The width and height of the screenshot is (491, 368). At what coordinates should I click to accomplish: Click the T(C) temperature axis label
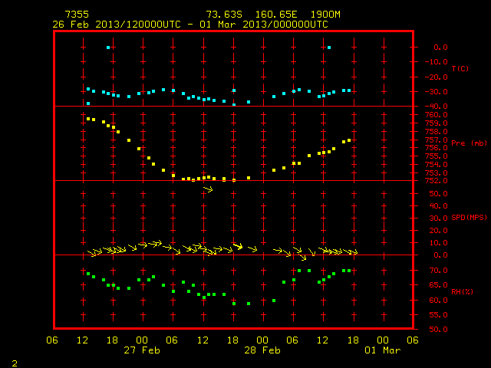tap(460, 68)
